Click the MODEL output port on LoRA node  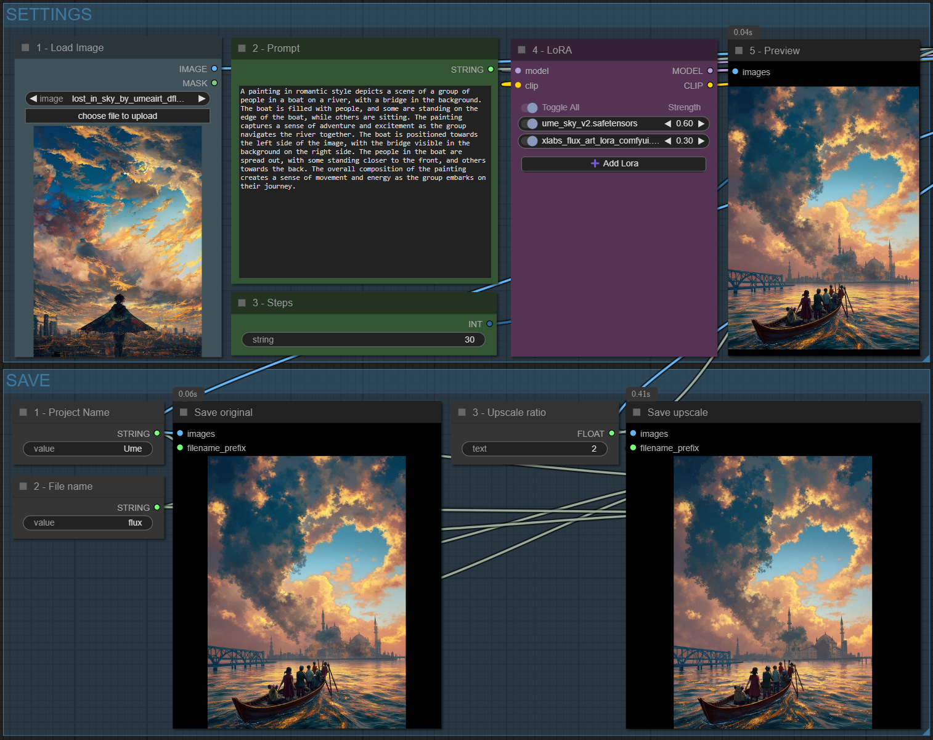[x=710, y=71]
